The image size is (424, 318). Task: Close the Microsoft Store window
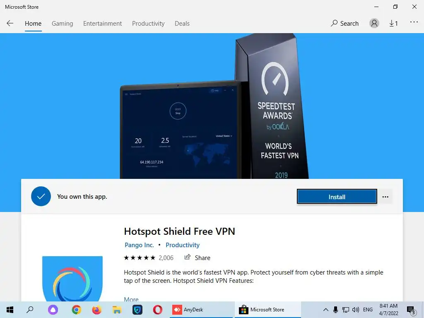pyautogui.click(x=414, y=7)
